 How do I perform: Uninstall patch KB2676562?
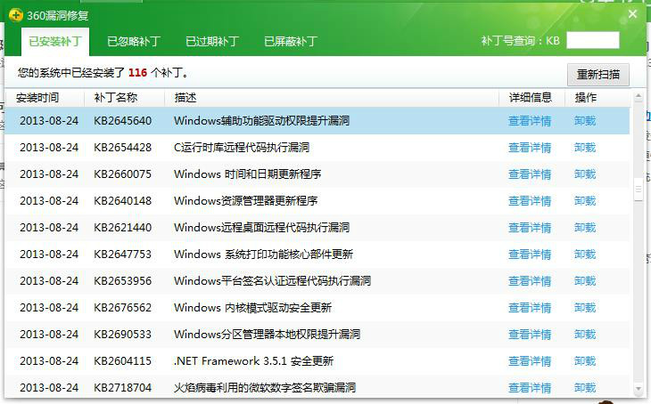pyautogui.click(x=585, y=308)
